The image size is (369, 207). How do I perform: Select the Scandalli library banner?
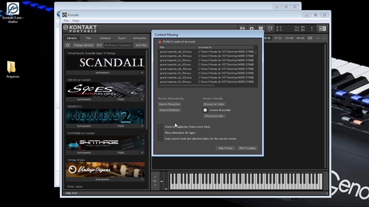(x=105, y=63)
